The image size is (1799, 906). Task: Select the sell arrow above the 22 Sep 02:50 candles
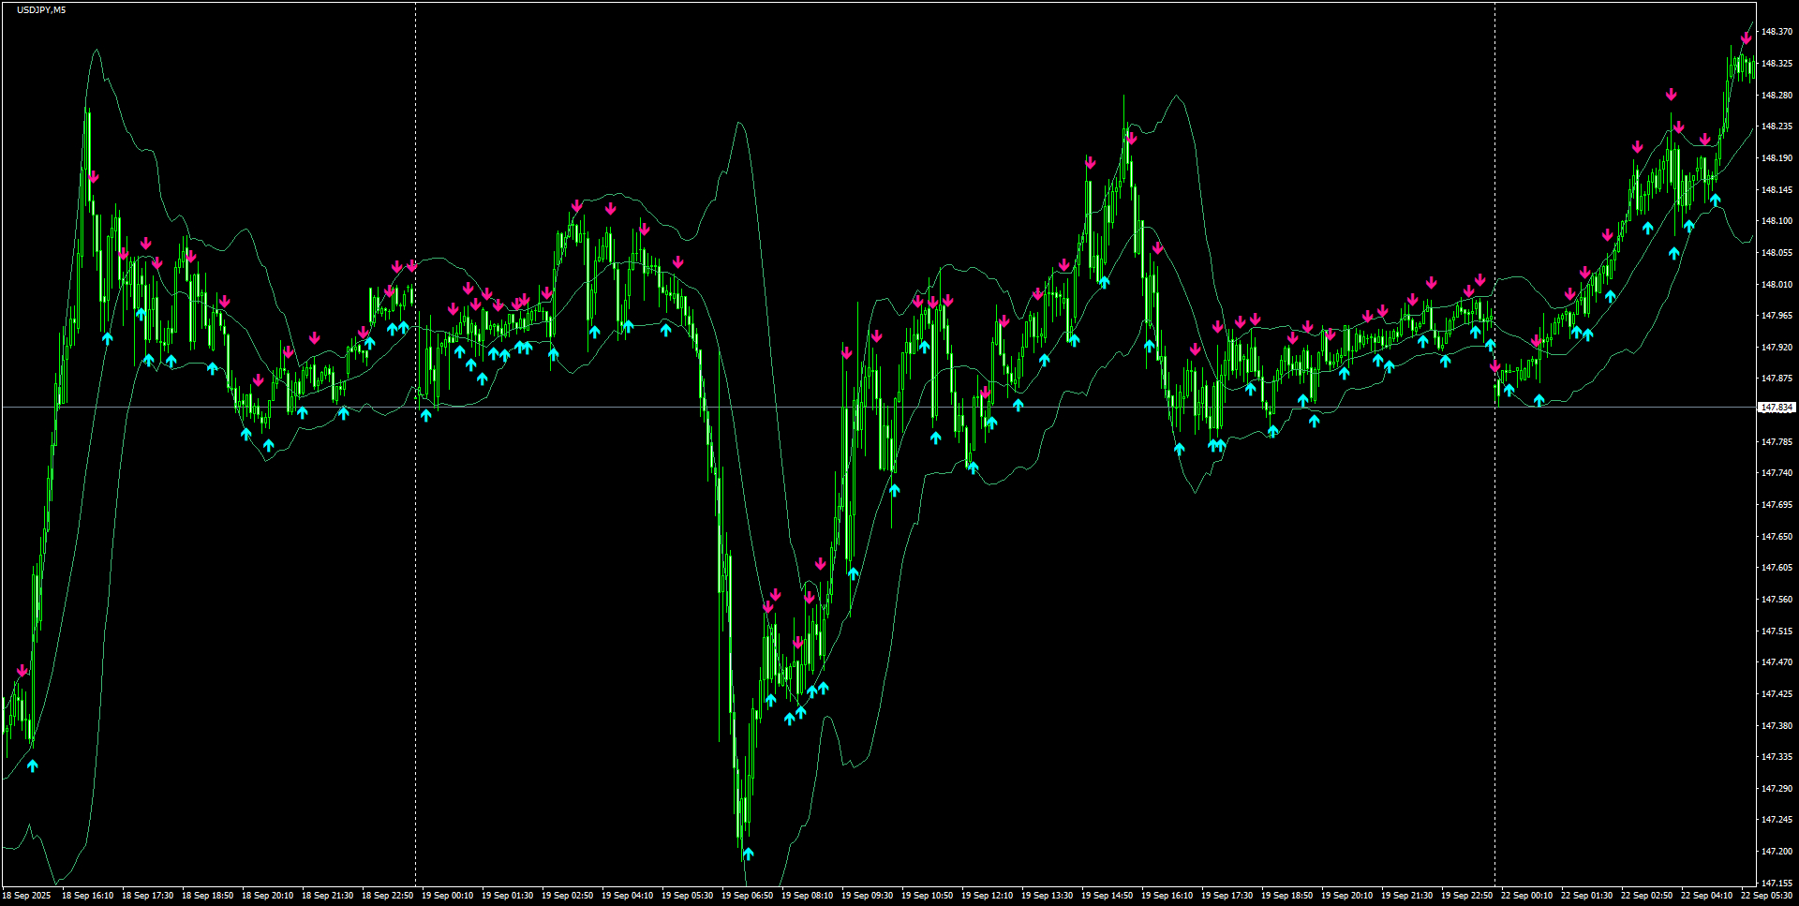tap(1638, 146)
